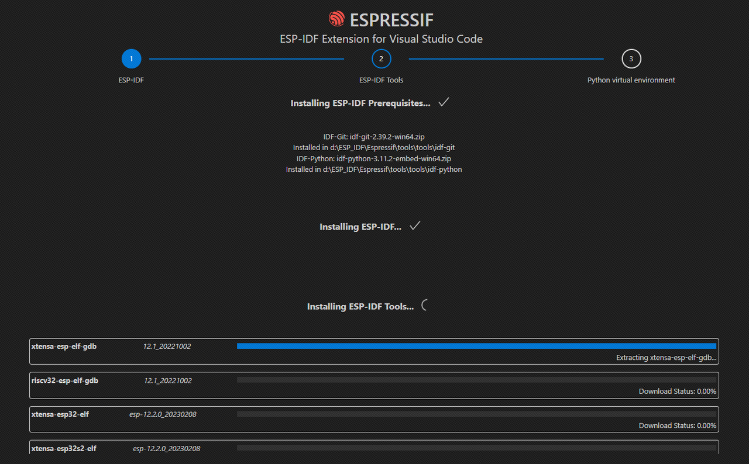749x464 pixels.
Task: Click the xtensa-esp-elf-gdb tool name
Action: pos(64,346)
